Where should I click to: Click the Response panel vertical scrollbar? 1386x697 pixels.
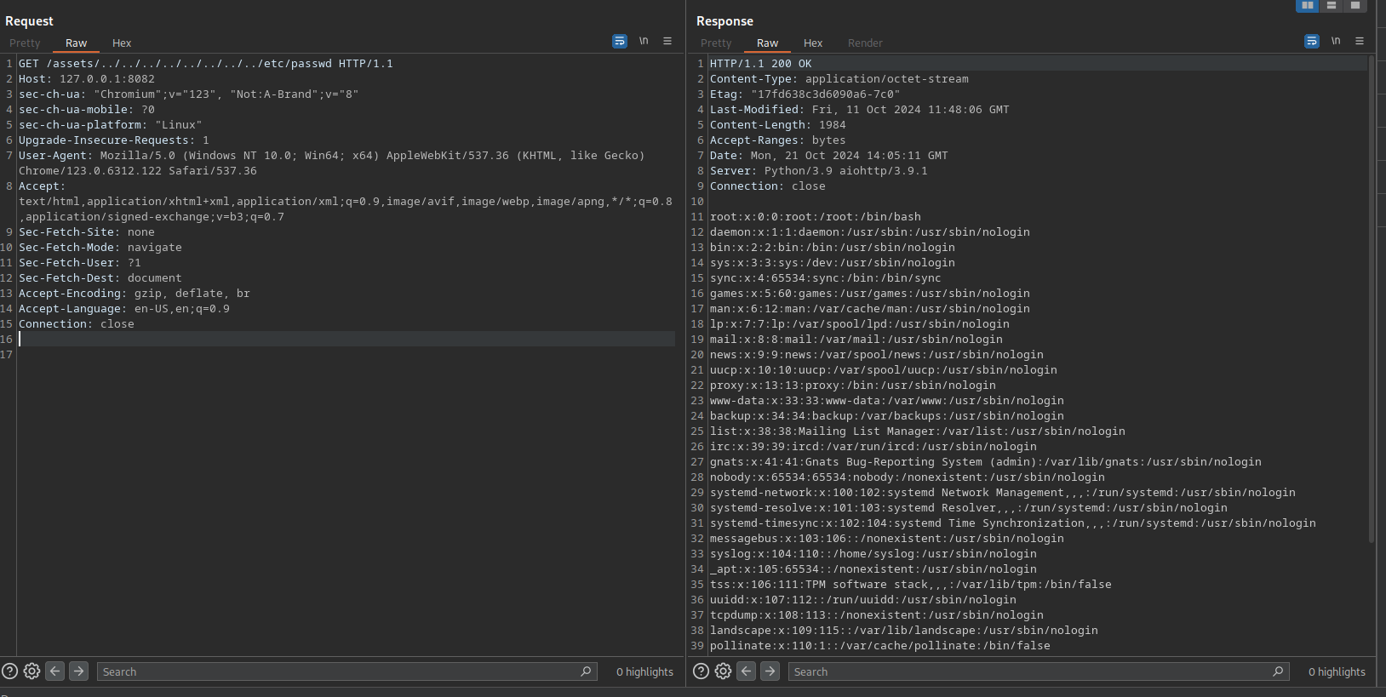coord(1371,299)
